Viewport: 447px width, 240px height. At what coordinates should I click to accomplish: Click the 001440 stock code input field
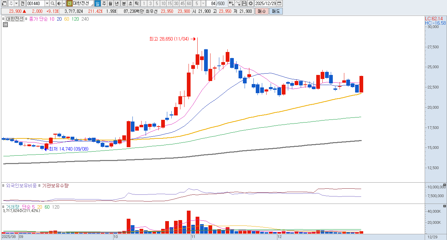[x=35, y=3]
